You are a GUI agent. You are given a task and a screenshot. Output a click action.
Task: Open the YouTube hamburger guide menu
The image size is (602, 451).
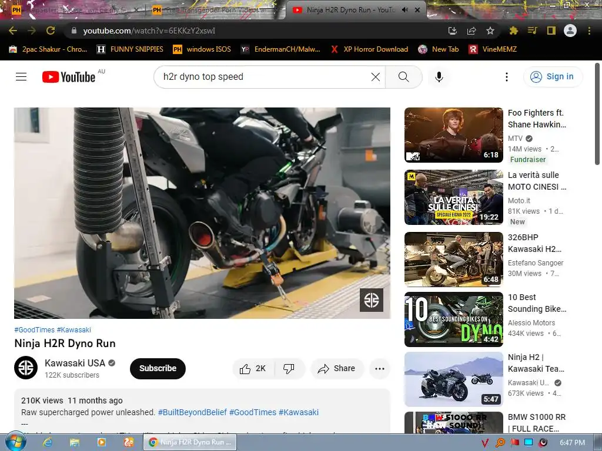[x=21, y=77]
